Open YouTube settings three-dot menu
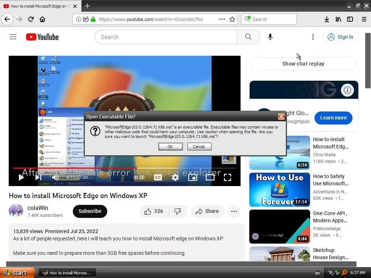 (313, 37)
